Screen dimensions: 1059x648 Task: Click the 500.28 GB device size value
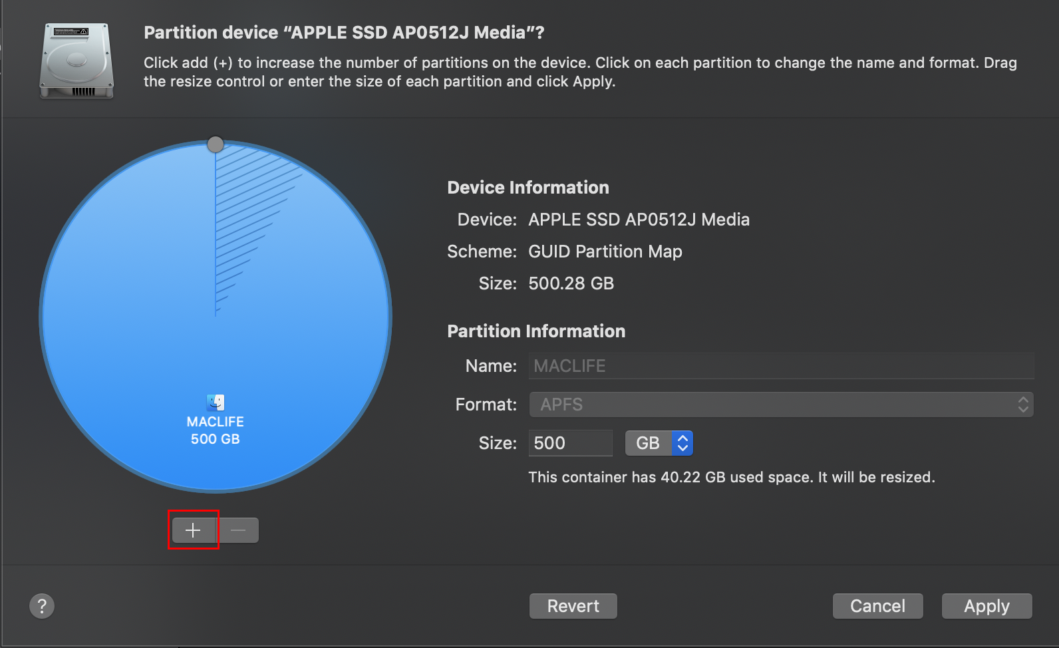(x=571, y=283)
